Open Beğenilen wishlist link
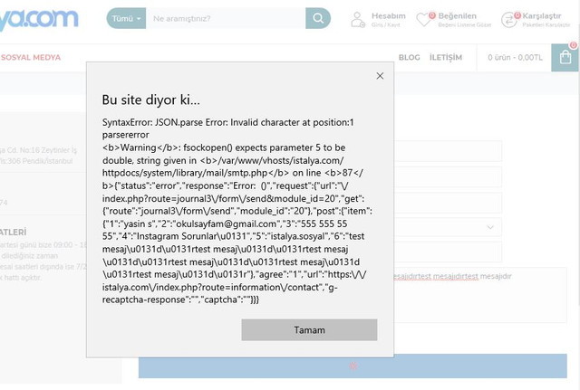The image size is (580, 390). (457, 16)
